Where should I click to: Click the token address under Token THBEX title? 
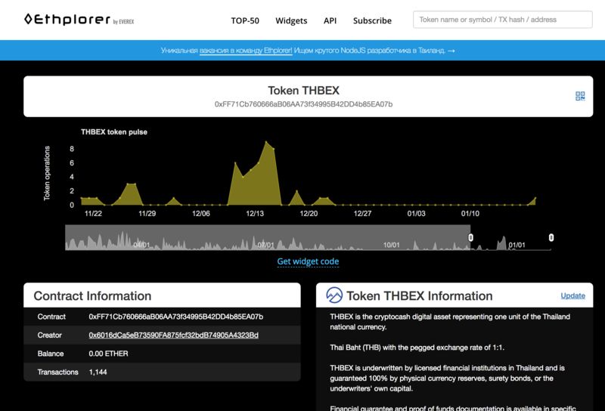303,104
